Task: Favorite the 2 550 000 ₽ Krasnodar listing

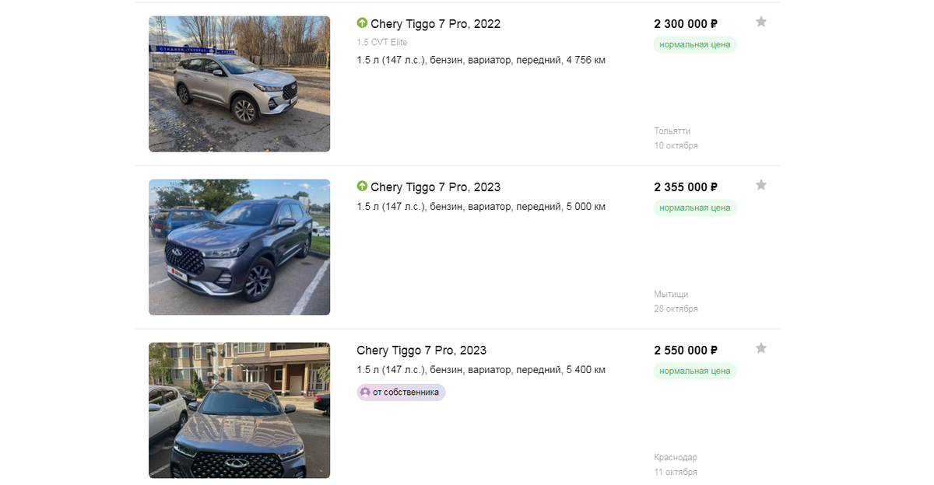Action: pyautogui.click(x=761, y=348)
